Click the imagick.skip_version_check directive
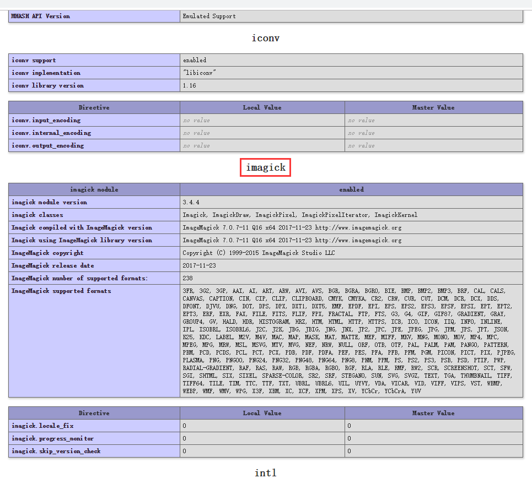Image resolution: width=532 pixels, height=484 pixels. (56, 451)
